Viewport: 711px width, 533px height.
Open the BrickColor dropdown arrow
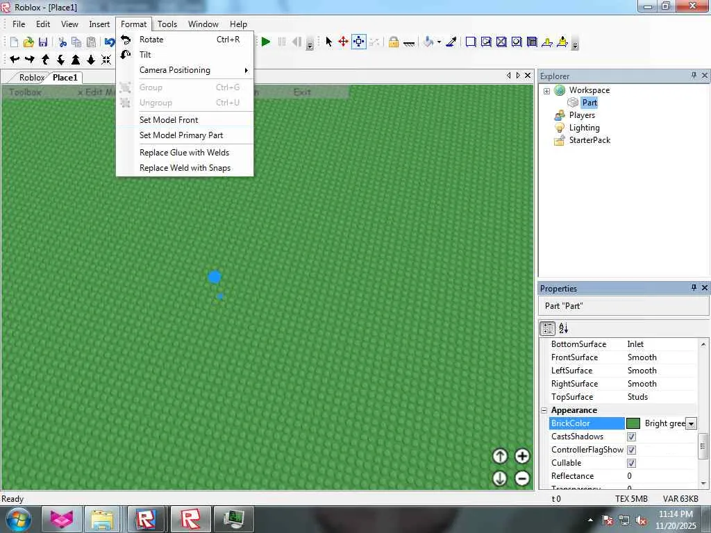click(x=691, y=424)
